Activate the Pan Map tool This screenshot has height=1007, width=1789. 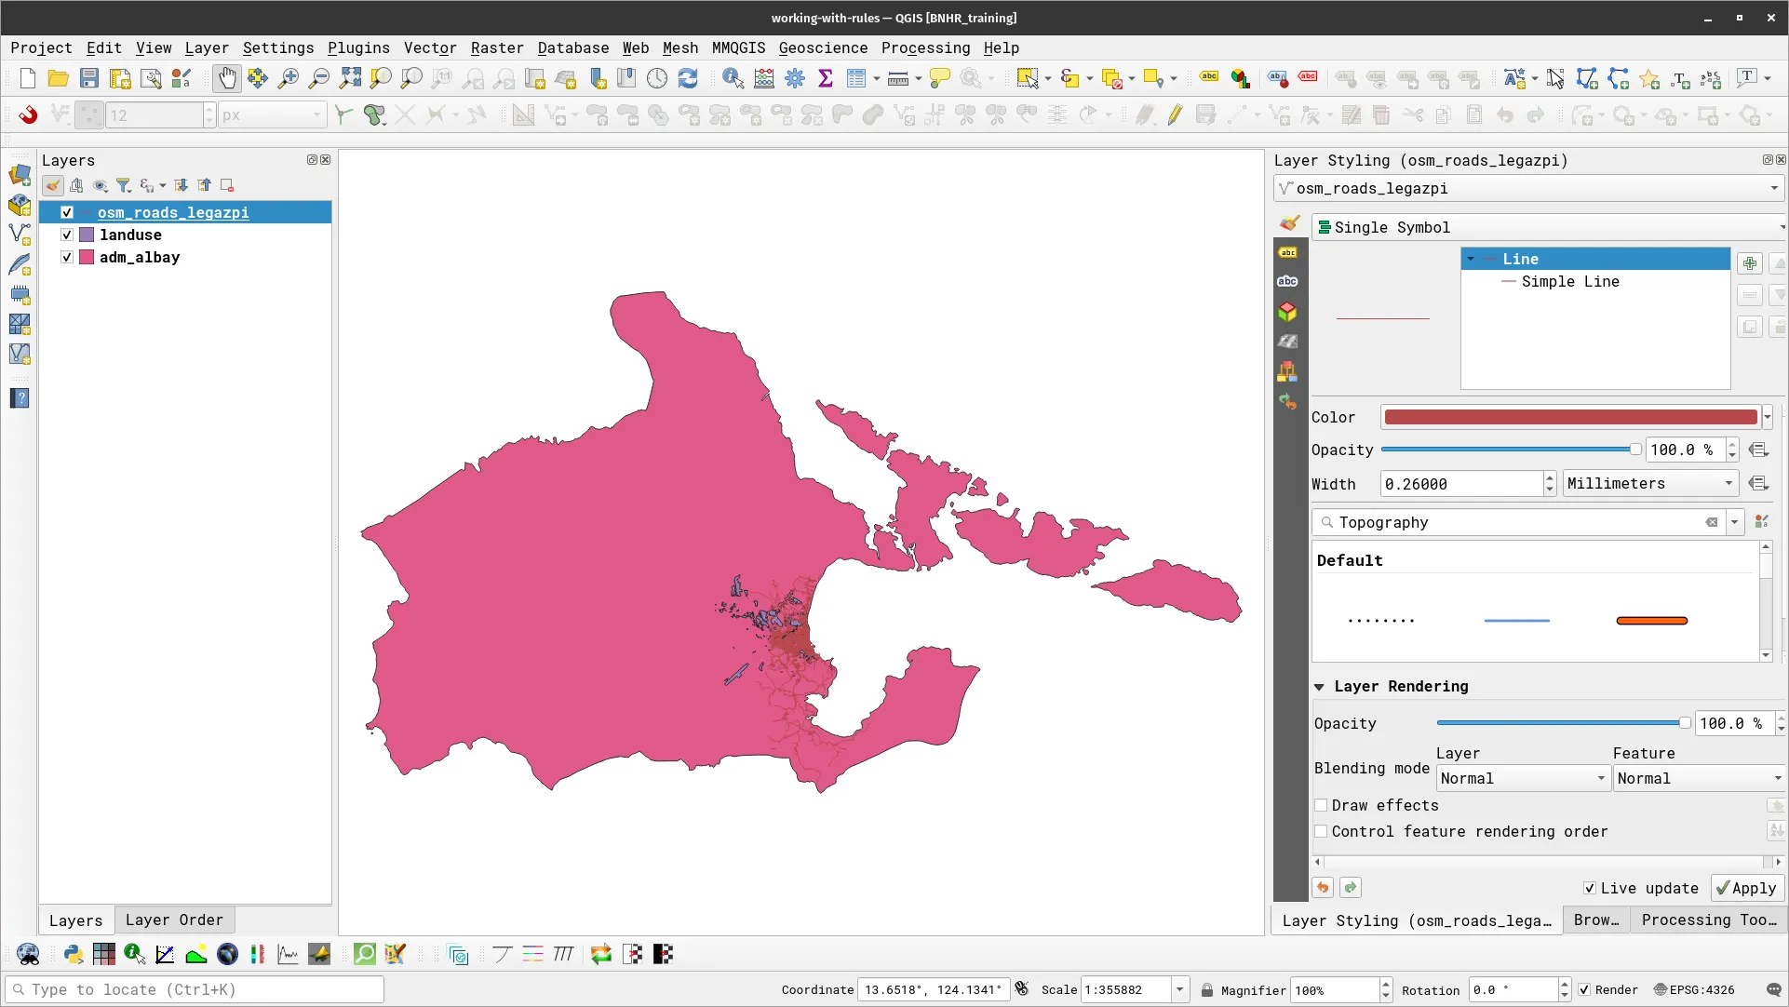[227, 78]
